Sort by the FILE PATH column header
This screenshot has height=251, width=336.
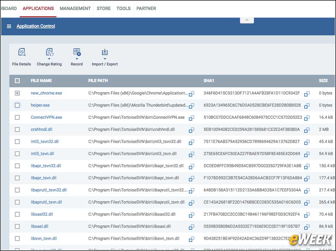[x=98, y=81]
